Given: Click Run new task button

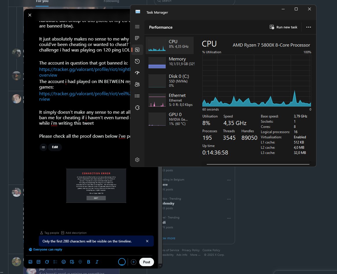Looking at the screenshot, I should click(x=283, y=27).
